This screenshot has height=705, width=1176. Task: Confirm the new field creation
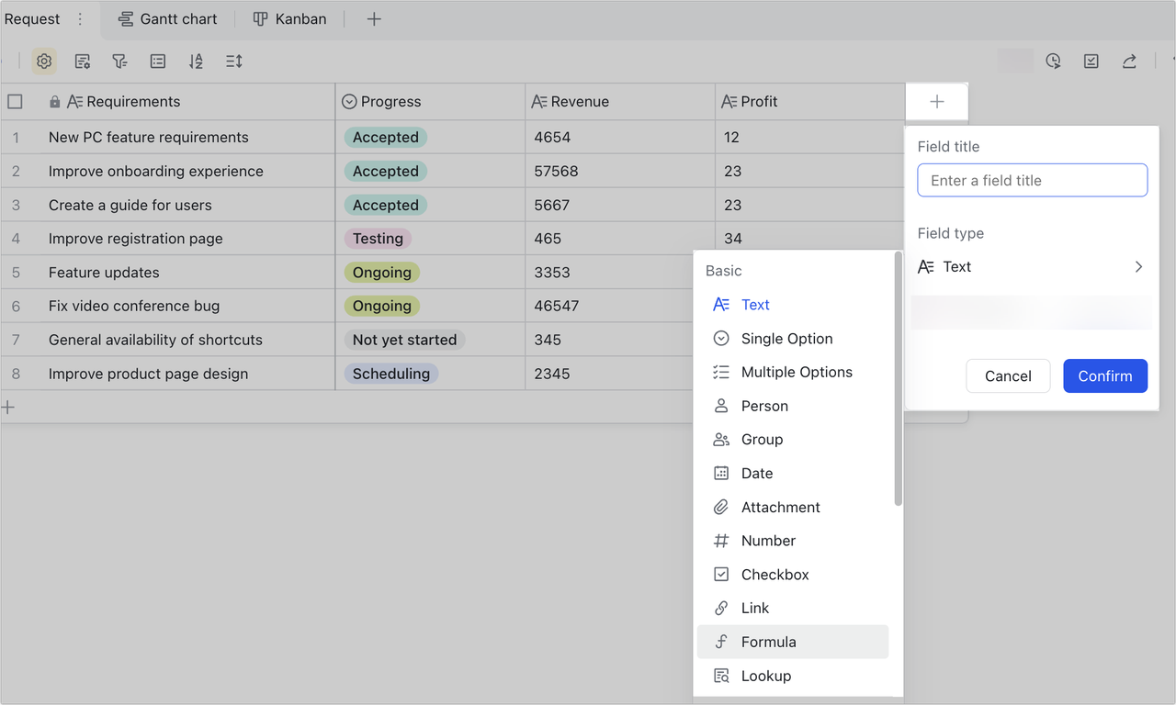[1105, 375]
